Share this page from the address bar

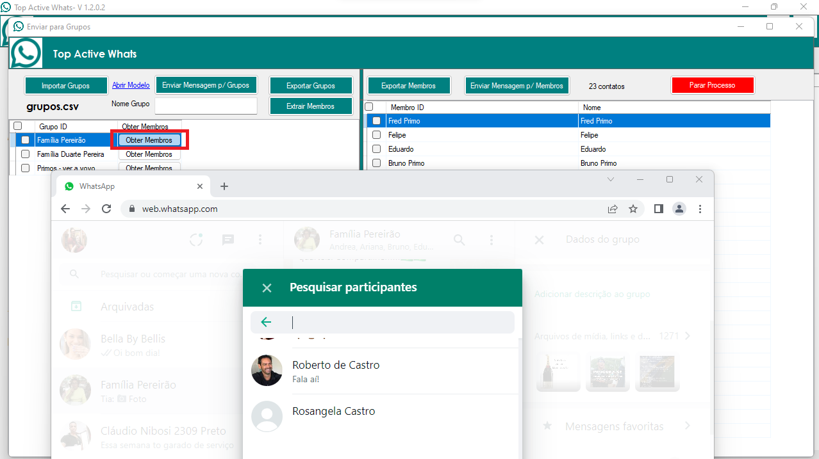(613, 209)
